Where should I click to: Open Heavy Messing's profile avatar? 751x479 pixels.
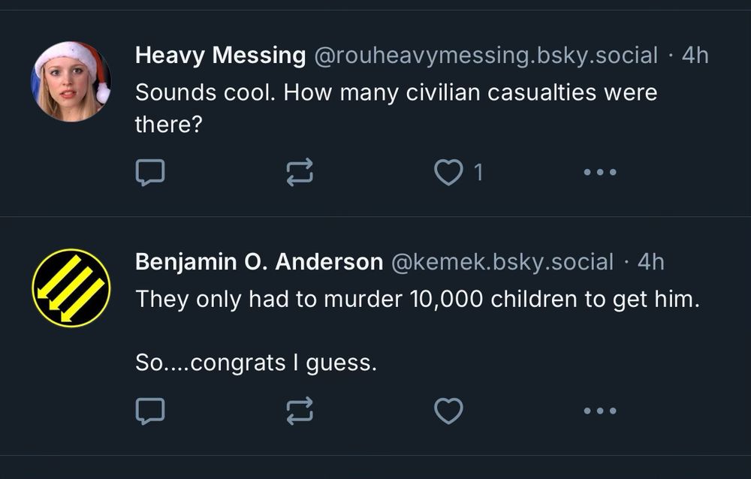[x=71, y=81]
